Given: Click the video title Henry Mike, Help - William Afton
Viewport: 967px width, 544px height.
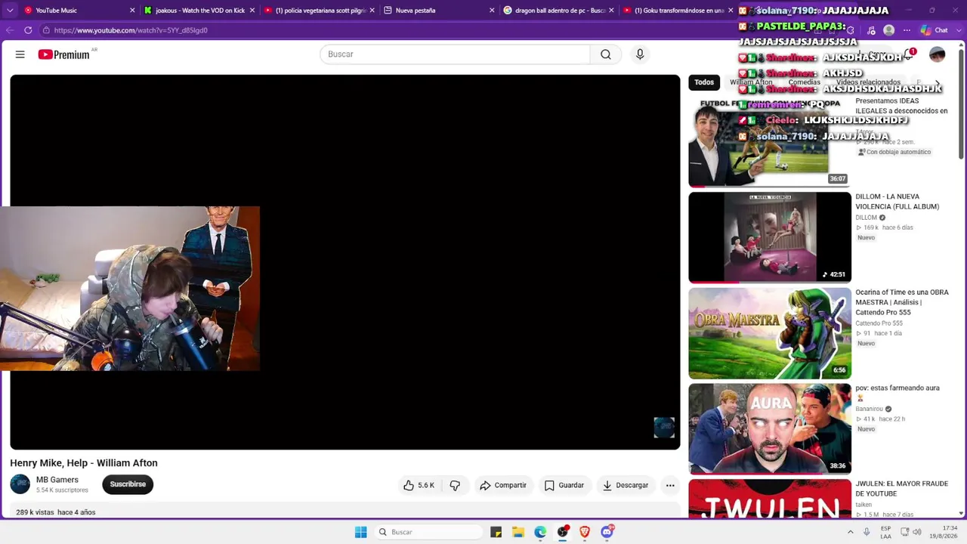Looking at the screenshot, I should pos(84,463).
